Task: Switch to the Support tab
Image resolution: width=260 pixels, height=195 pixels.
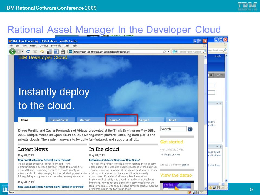Action: pyautogui.click(x=150, y=120)
